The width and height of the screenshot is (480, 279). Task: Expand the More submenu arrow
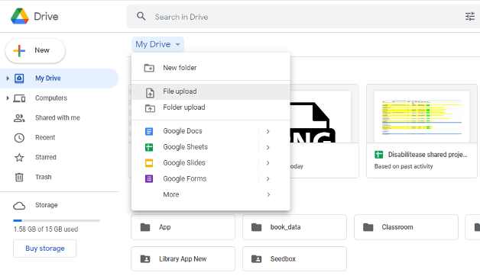coord(268,194)
